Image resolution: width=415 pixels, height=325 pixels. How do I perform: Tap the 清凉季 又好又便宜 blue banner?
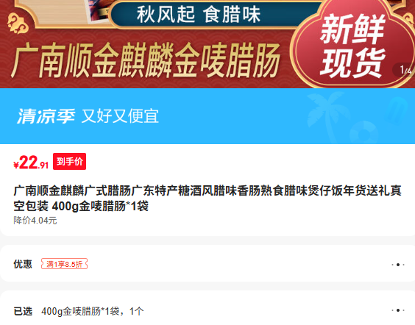(207, 116)
